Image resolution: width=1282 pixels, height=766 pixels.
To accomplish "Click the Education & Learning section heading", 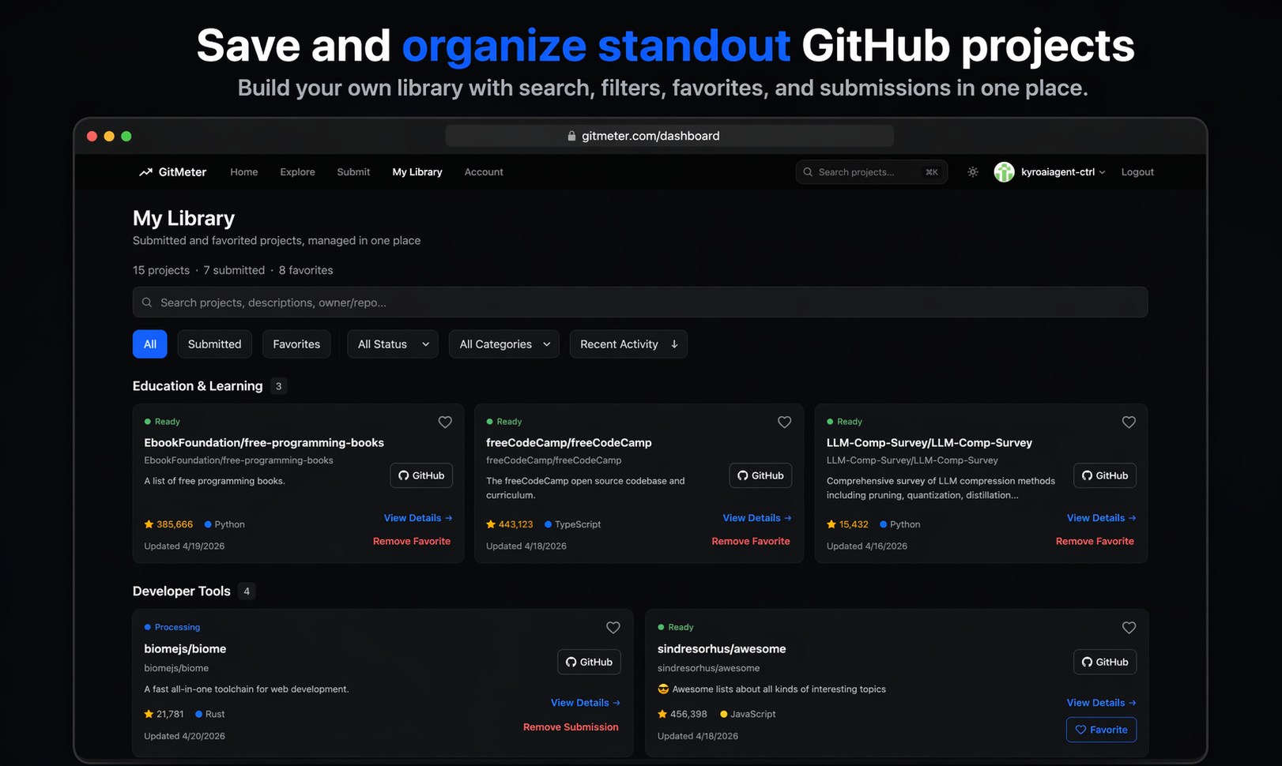I will tap(198, 386).
